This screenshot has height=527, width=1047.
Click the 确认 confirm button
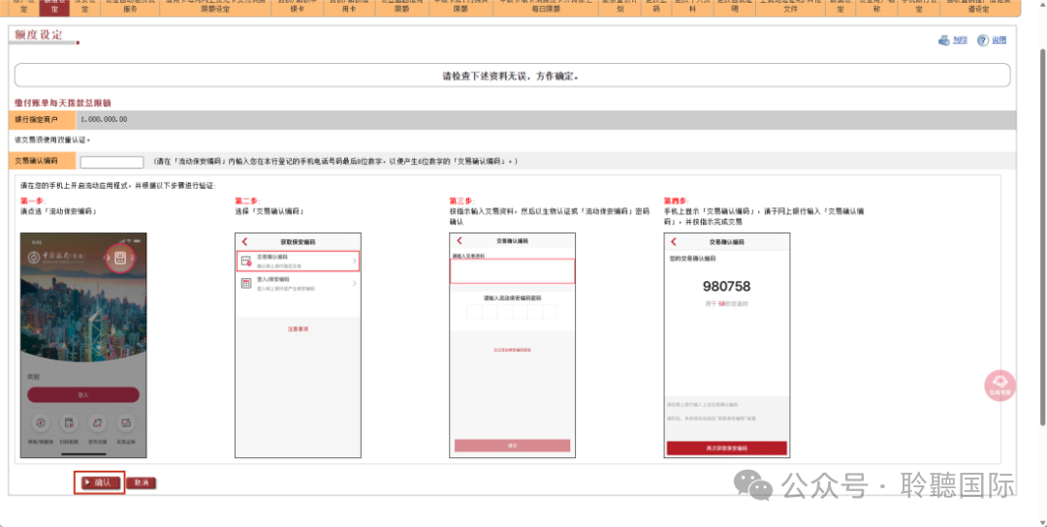[x=99, y=481]
